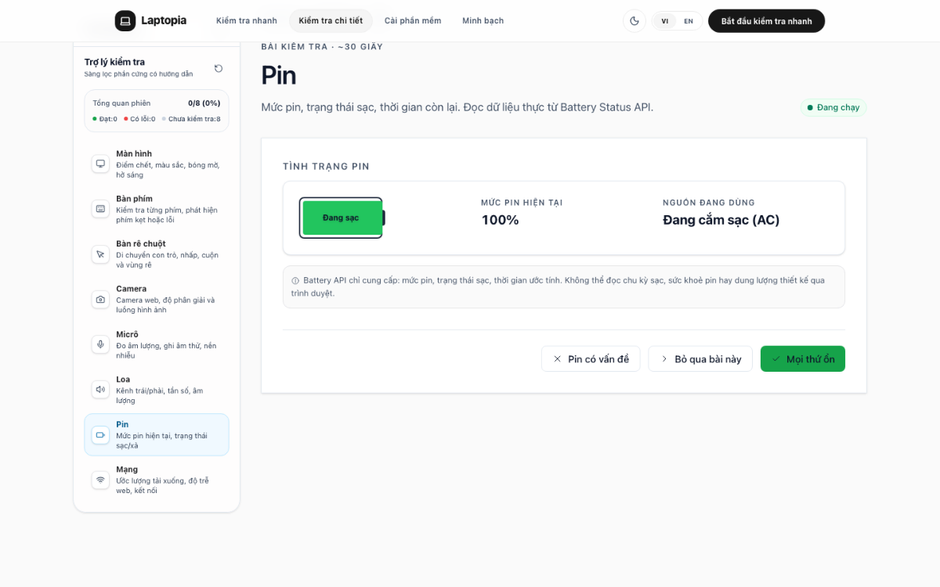Reset session with the refresh icon

click(219, 68)
